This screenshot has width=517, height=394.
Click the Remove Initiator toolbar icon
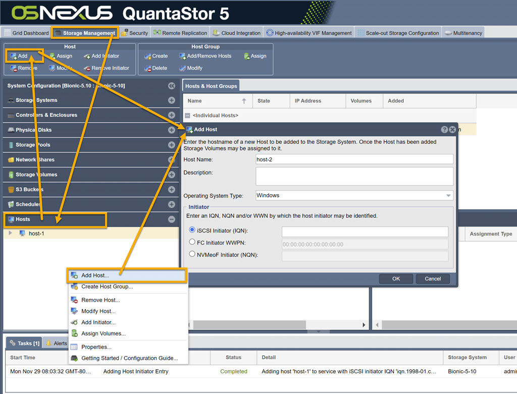click(87, 68)
